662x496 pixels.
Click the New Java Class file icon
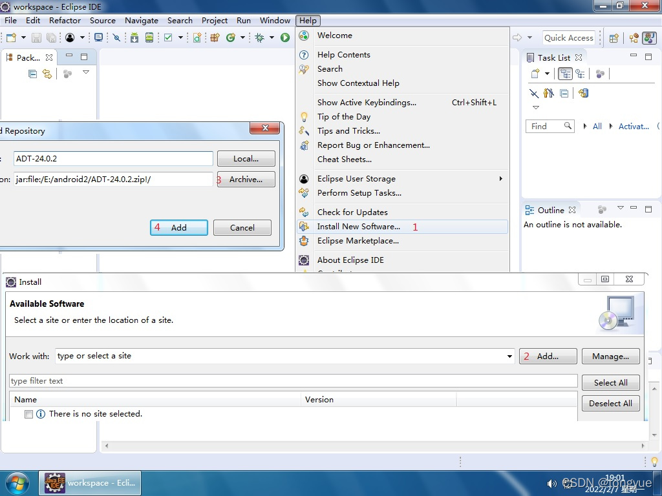coord(197,37)
